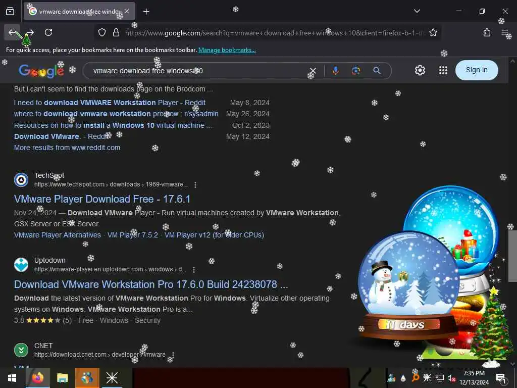The image size is (517, 388).
Task: Click the CNET source name text
Action: pyautogui.click(x=43, y=346)
